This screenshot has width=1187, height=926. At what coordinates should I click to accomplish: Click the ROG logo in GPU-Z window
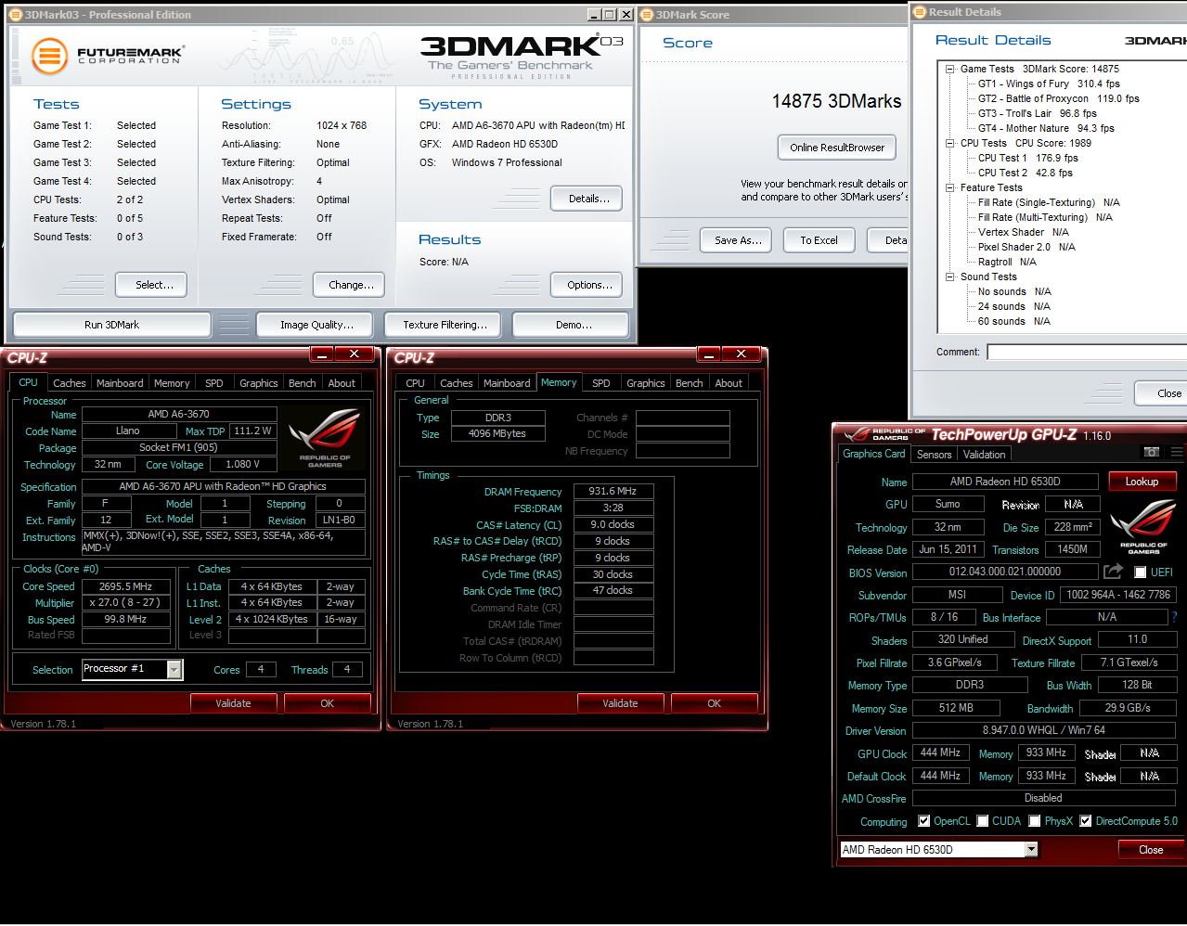pos(1143,526)
